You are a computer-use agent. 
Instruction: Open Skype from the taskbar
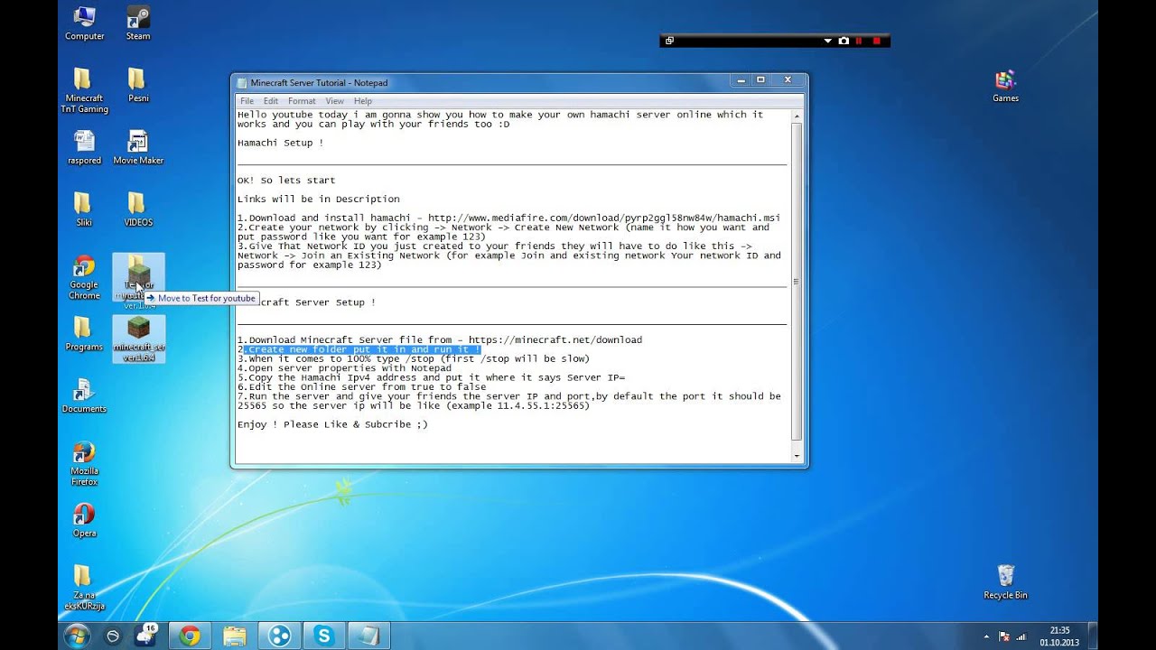coord(323,636)
